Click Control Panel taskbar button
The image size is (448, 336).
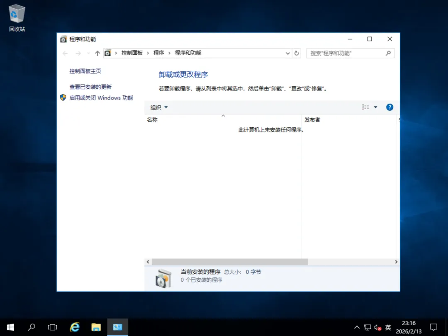click(x=117, y=327)
